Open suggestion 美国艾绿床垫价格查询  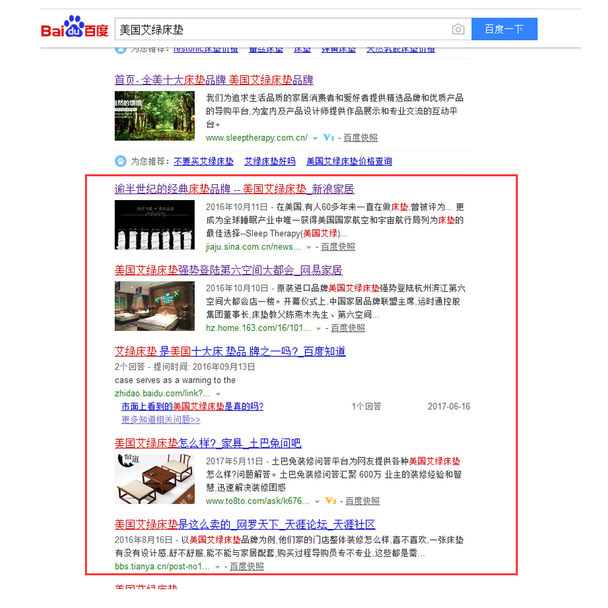(349, 161)
